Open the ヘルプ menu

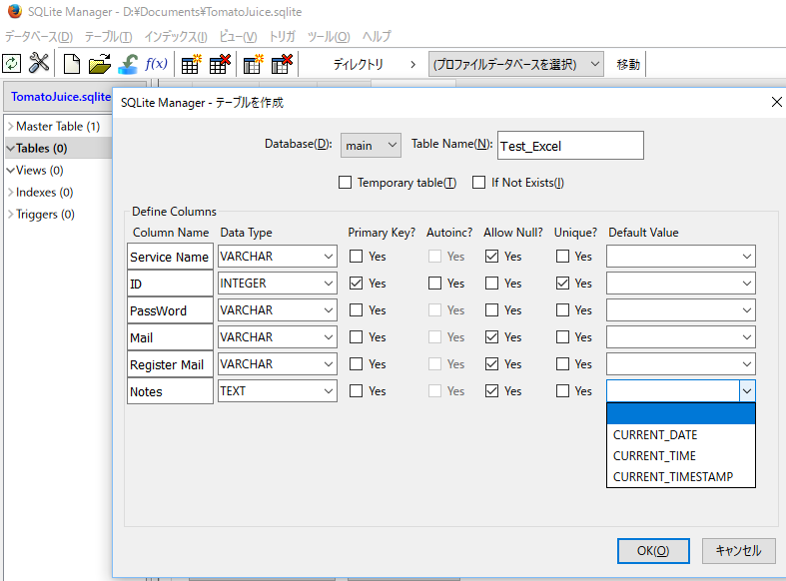[x=377, y=36]
